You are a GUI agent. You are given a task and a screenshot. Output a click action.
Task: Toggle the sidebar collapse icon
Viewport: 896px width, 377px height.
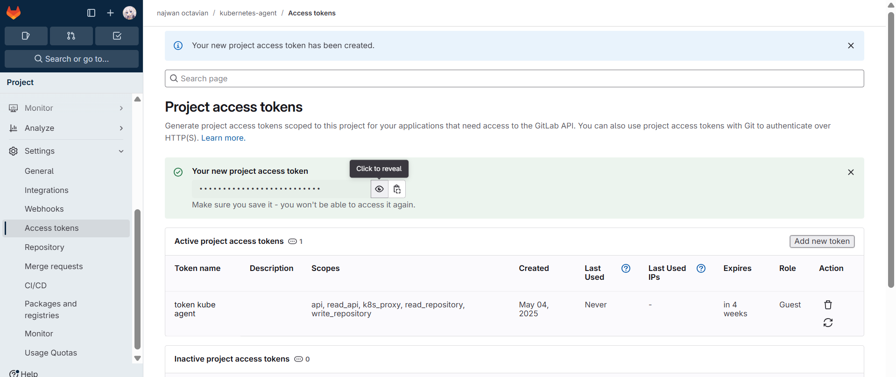click(x=91, y=13)
